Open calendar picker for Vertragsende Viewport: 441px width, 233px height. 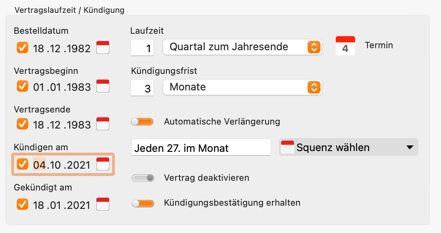point(103,124)
